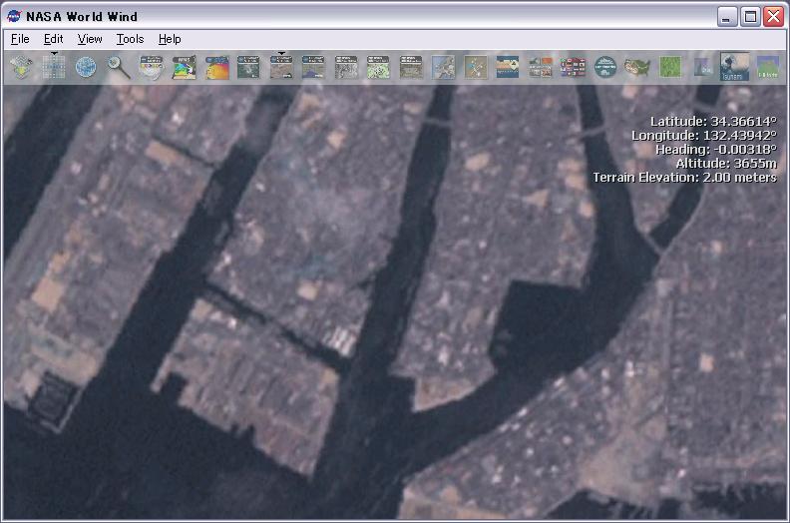Click the globe icon in the toolbar
790x523 pixels.
86,67
